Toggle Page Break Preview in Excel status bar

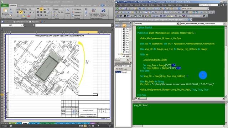85,126
